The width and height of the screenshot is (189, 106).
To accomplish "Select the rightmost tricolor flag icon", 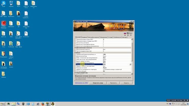I will click(x=131, y=33).
